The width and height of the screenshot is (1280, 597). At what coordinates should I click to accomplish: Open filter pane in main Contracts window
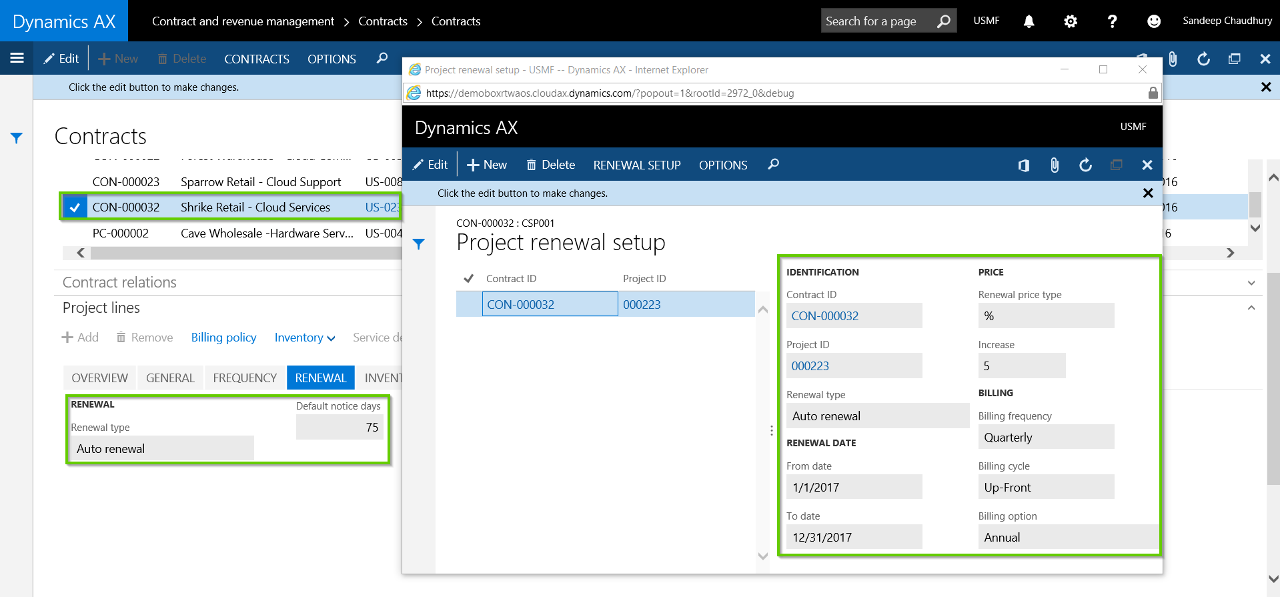tap(17, 138)
